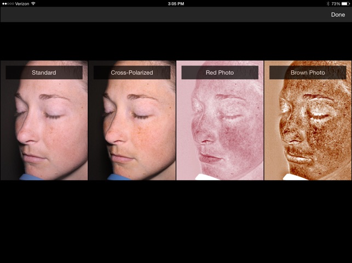Select the Cross-Polarized label banner

(x=132, y=72)
